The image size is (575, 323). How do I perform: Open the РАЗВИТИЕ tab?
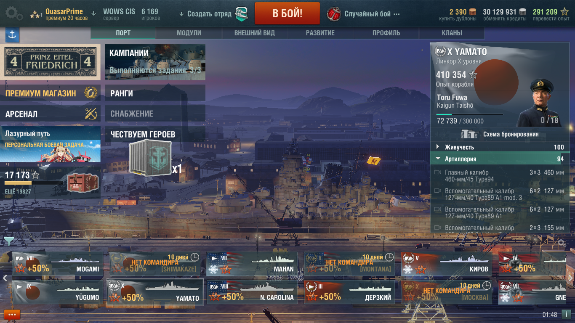click(x=320, y=33)
